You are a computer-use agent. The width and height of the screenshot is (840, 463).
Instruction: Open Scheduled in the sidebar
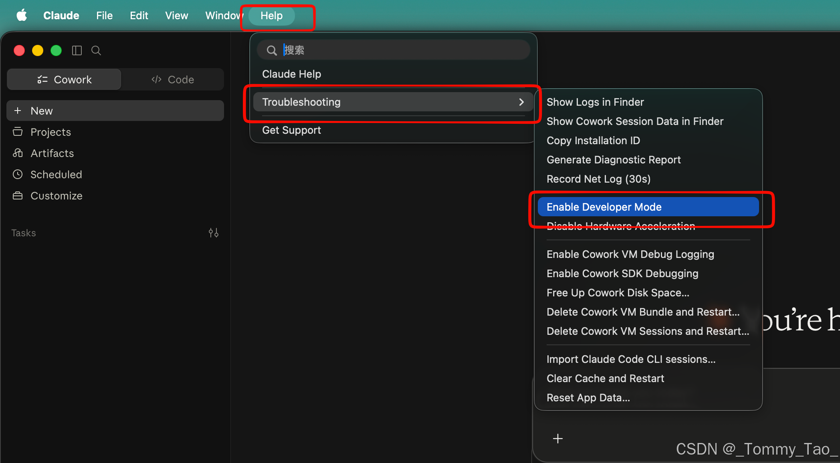(115, 174)
